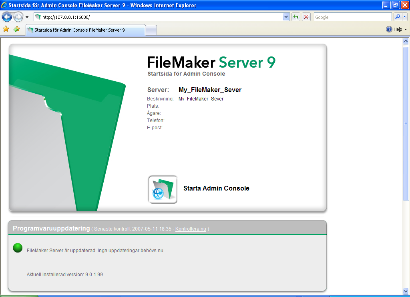Viewport: 410px width, 297px height.
Task: Click the Telefon label
Action: click(156, 120)
